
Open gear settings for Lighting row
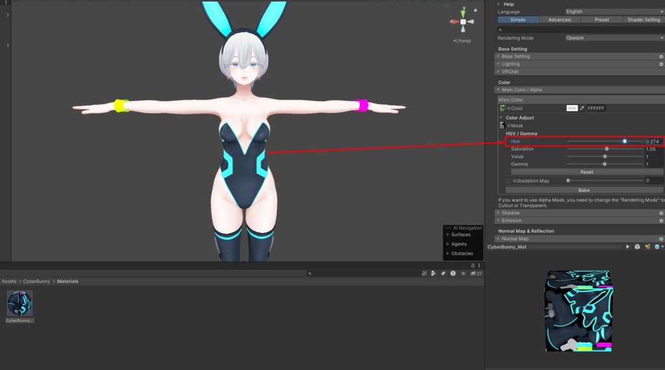pyautogui.click(x=660, y=64)
